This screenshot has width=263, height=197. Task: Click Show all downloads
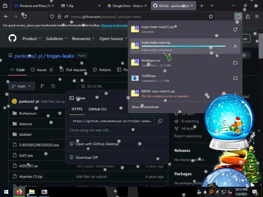point(145,107)
